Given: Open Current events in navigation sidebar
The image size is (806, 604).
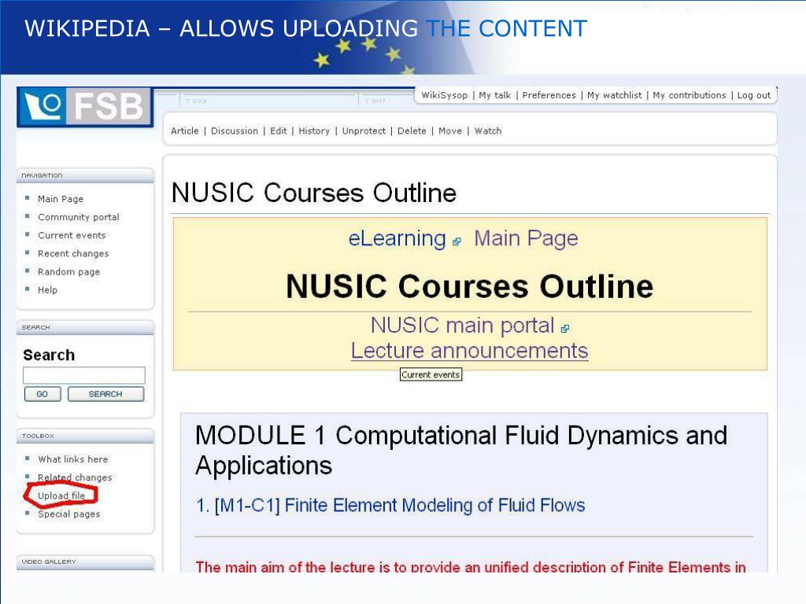Looking at the screenshot, I should click(72, 235).
